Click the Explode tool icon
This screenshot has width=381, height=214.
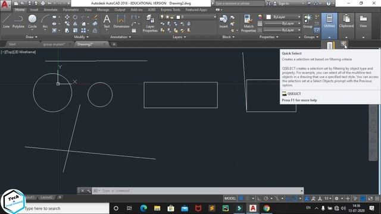click(x=95, y=24)
